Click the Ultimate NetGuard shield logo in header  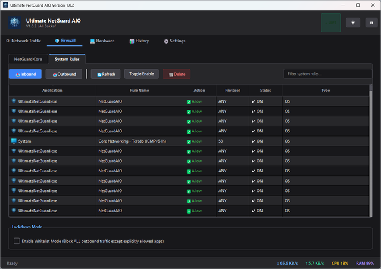point(14,23)
